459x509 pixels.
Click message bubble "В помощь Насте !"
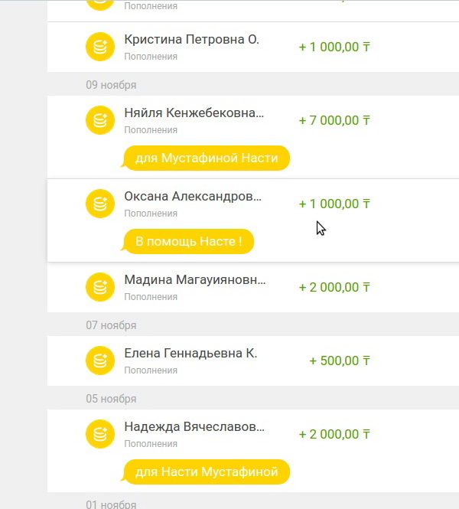188,242
